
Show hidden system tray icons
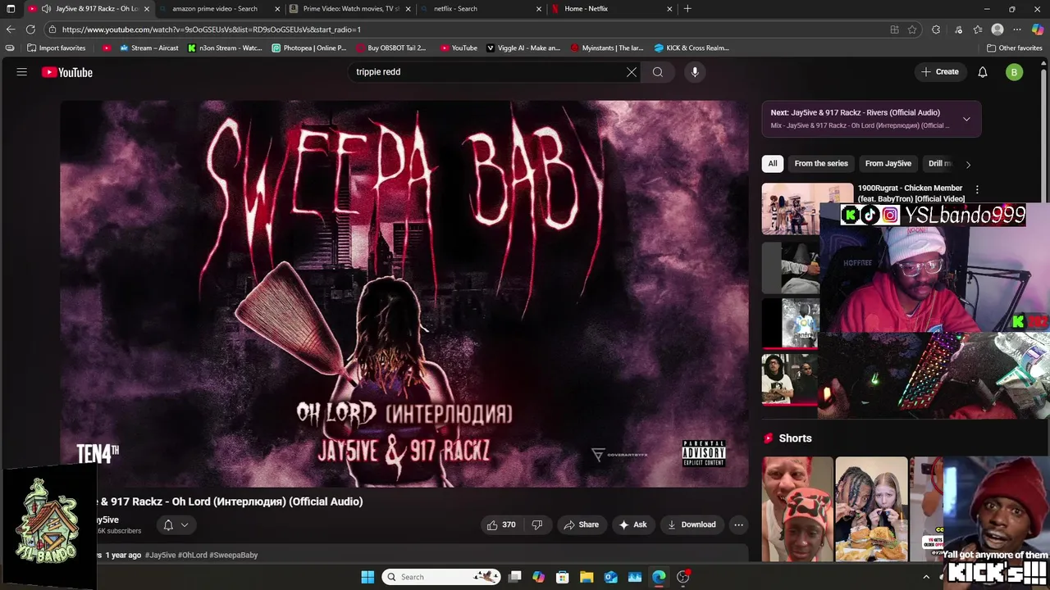(926, 577)
